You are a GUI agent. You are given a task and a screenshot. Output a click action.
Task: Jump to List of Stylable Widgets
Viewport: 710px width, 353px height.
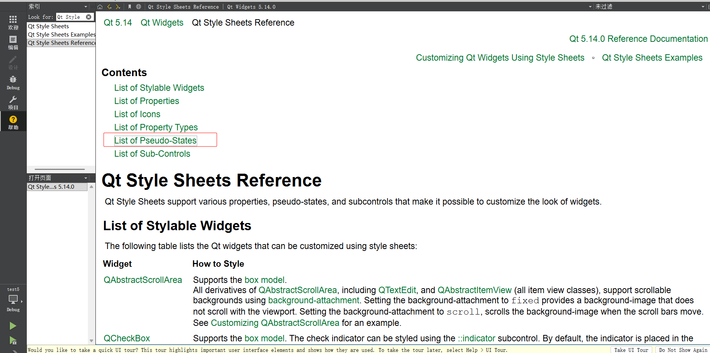[x=159, y=88]
